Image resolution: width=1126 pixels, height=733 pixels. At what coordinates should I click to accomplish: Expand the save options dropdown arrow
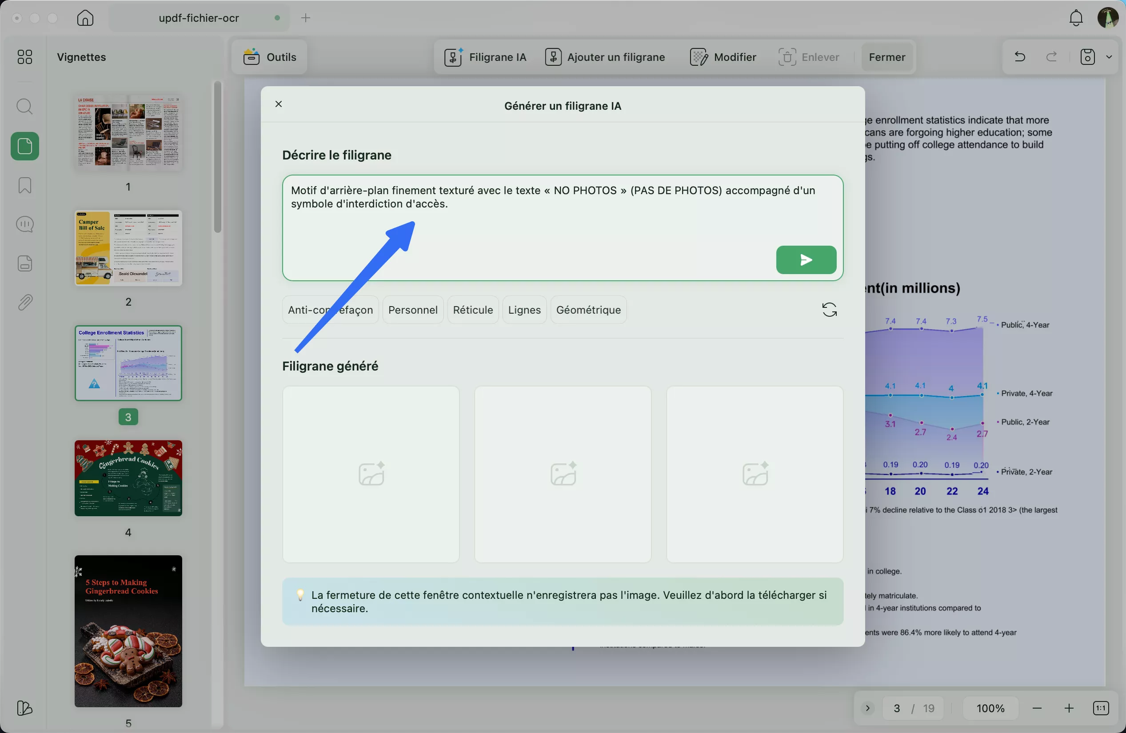(x=1109, y=57)
